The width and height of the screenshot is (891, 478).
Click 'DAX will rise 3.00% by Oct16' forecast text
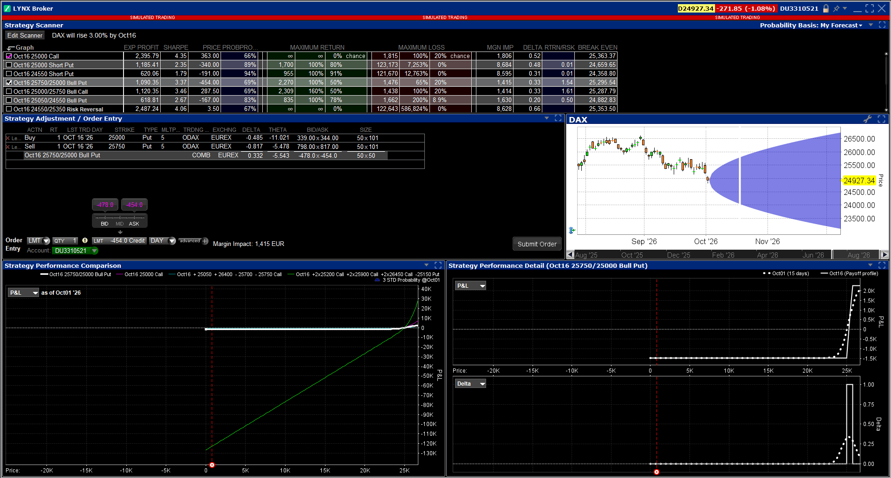pos(94,35)
